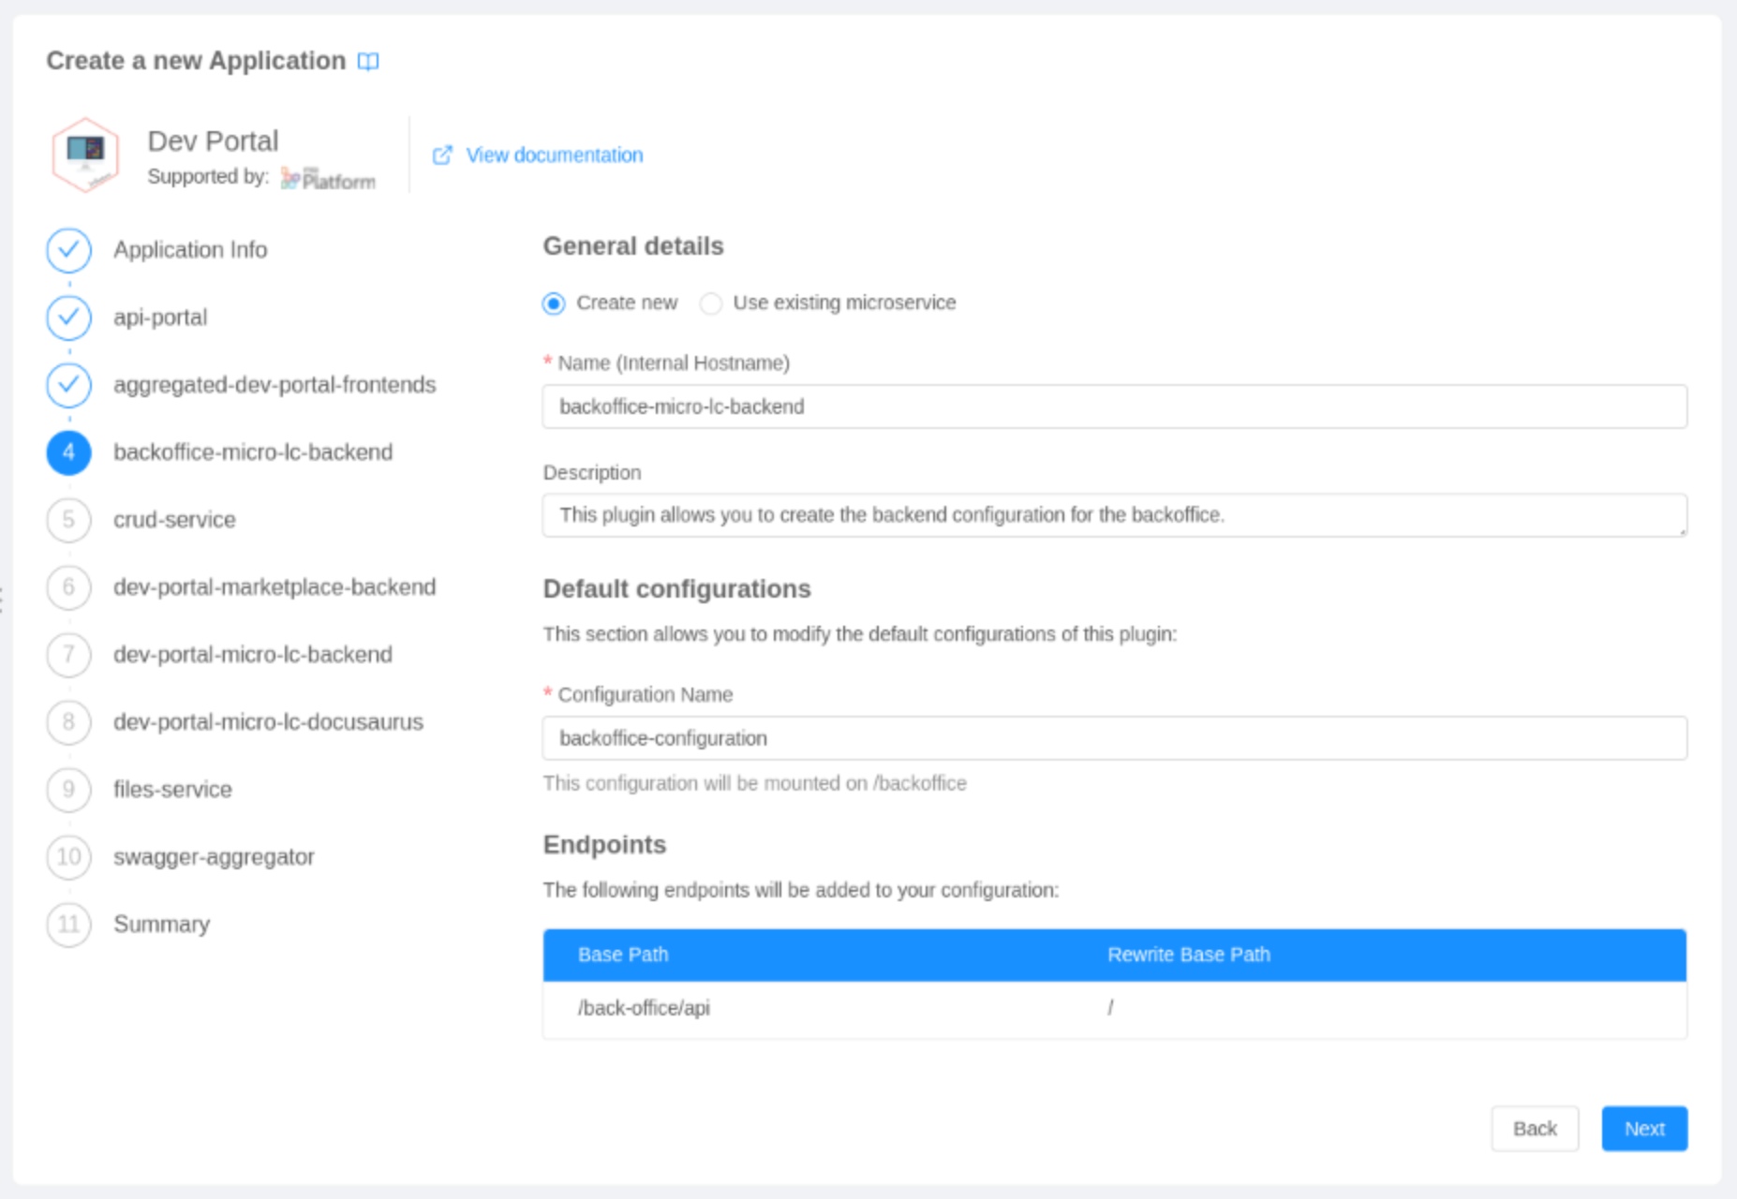
Task: Open the dev-portal-marketplace-backend step
Action: coord(275,587)
